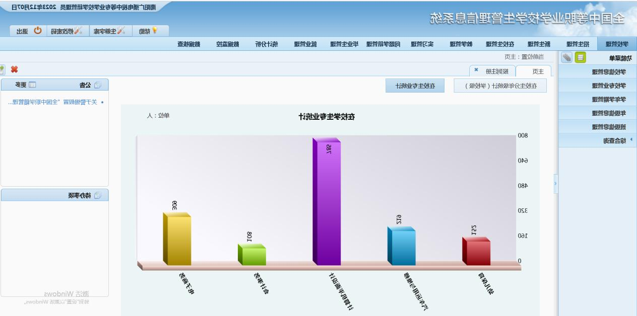Click the paperclip icon beside 功能菜单
637x316 pixels.
[x=567, y=57]
